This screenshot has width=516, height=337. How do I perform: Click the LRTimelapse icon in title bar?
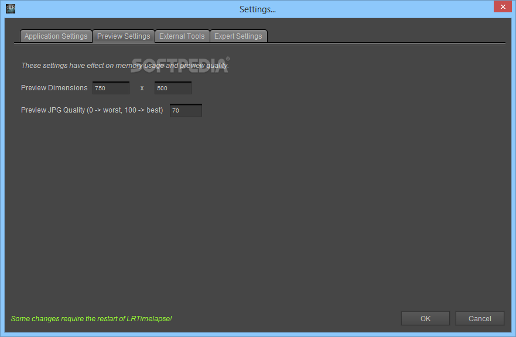(11, 9)
